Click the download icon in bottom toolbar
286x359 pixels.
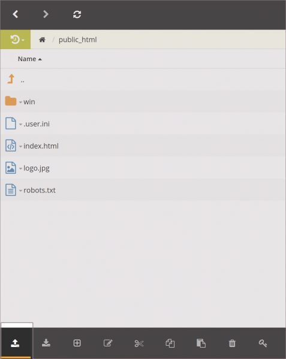pyautogui.click(x=46, y=343)
